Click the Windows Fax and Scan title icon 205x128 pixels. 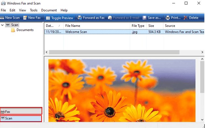[3, 3]
